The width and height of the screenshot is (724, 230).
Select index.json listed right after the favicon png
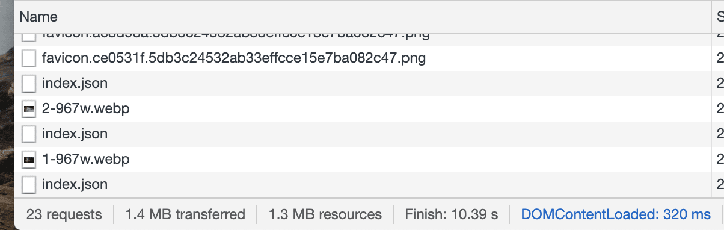pyautogui.click(x=75, y=84)
